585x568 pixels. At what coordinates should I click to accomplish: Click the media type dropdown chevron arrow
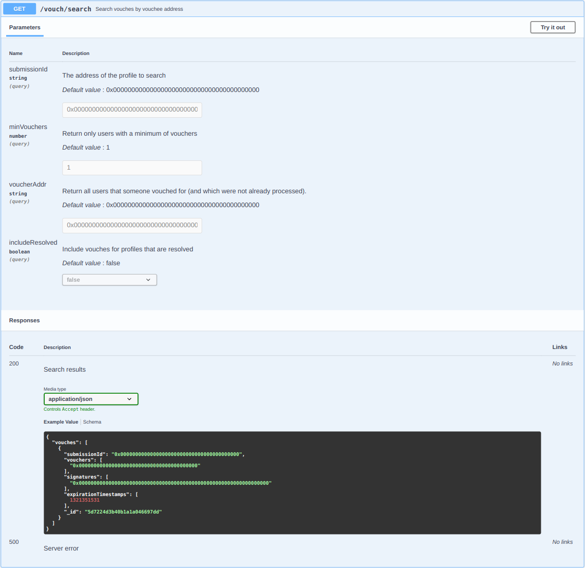pyautogui.click(x=129, y=399)
